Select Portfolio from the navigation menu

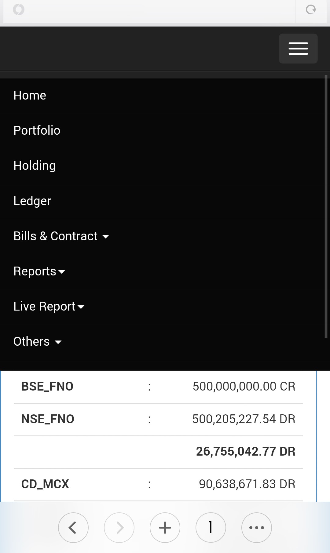point(37,130)
